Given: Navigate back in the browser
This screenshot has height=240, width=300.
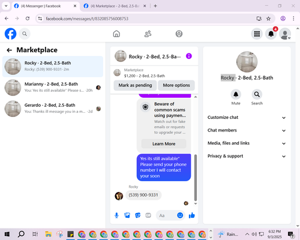Looking at the screenshot, I should (7, 19).
